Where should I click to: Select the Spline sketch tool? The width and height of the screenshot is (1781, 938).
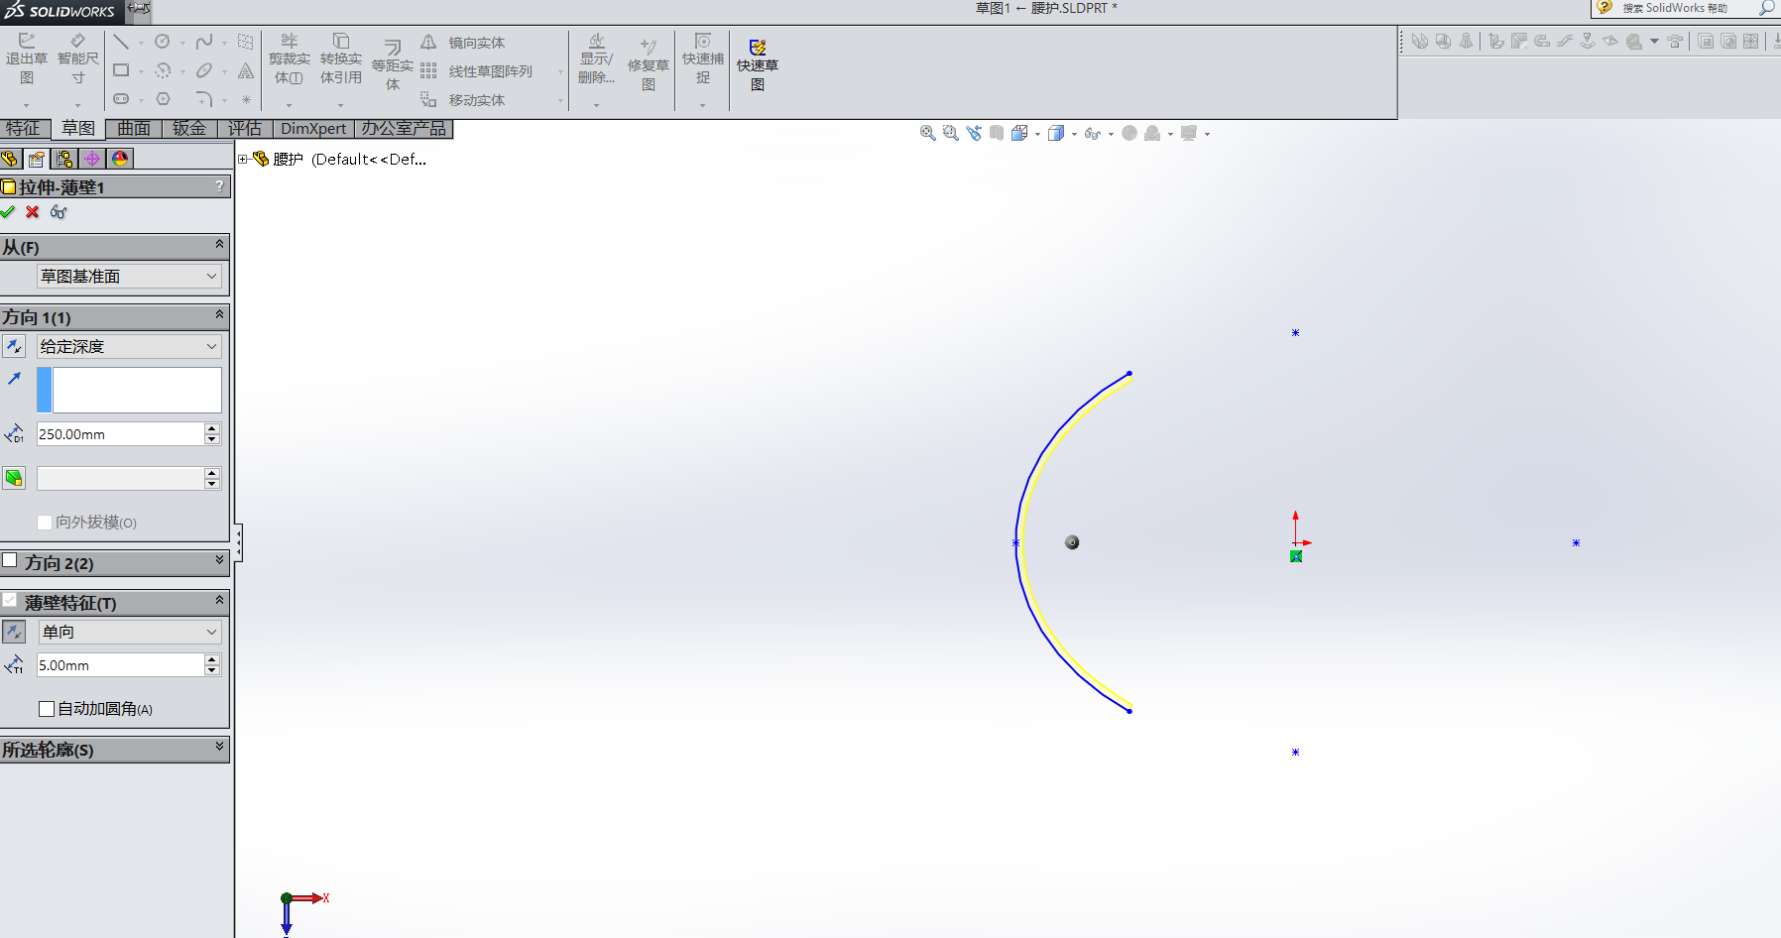(204, 42)
